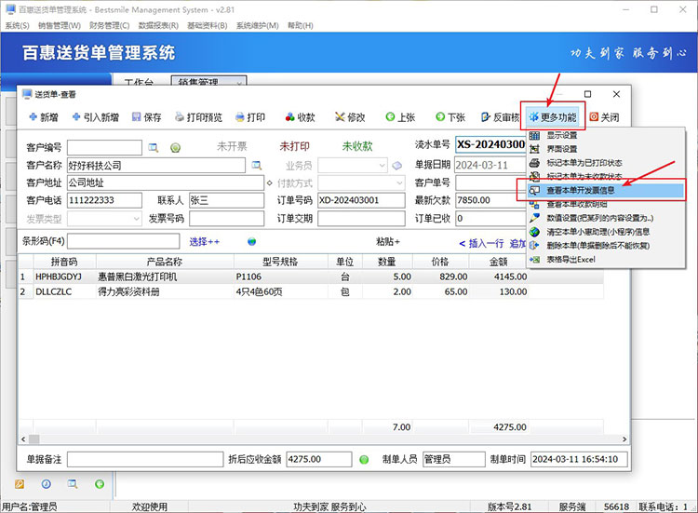The image size is (698, 513).
Task: Click the lookup icon beside 客户编号 field
Action: click(154, 147)
